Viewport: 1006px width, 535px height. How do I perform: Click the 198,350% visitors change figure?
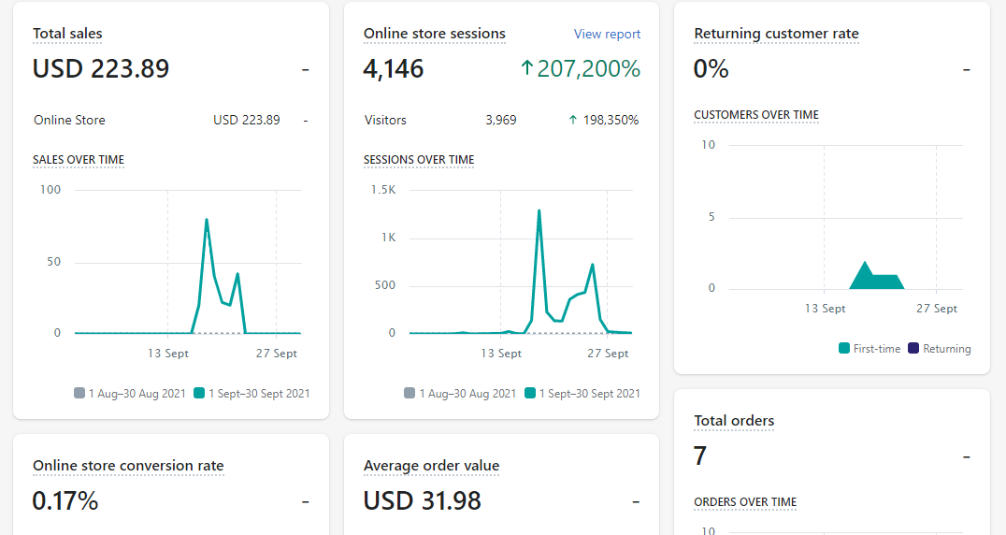pyautogui.click(x=611, y=120)
